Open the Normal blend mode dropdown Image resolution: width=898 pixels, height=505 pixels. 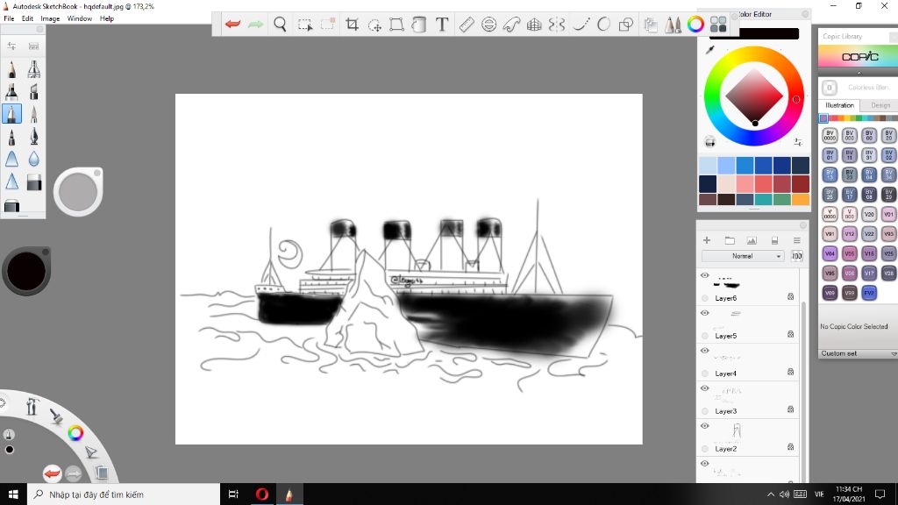point(743,256)
